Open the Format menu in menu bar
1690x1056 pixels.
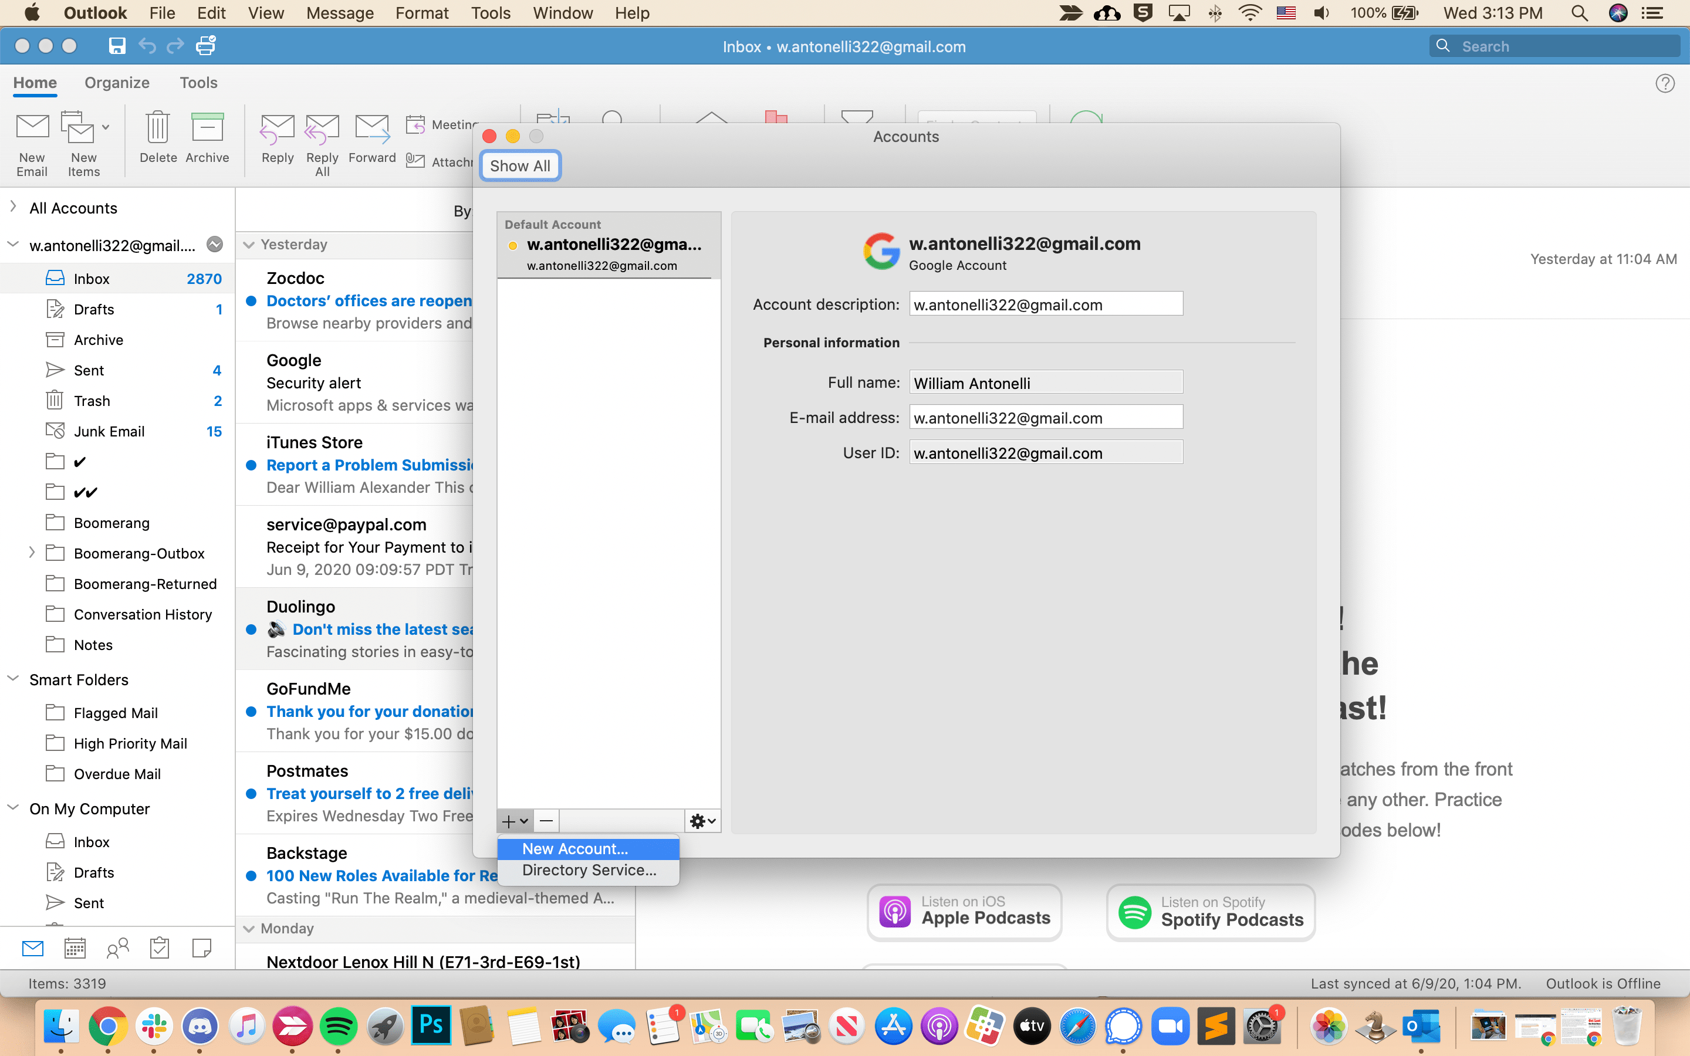point(422,12)
